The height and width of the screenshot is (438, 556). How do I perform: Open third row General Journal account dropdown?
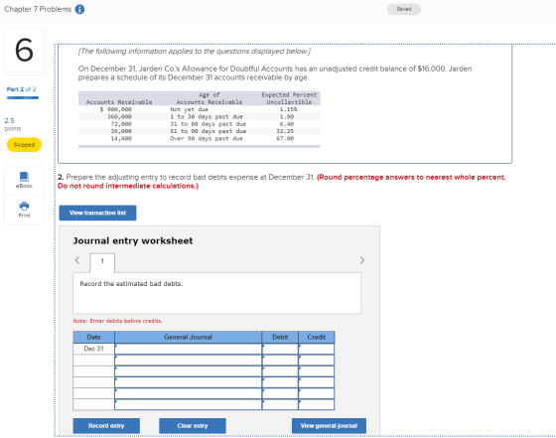189,371
